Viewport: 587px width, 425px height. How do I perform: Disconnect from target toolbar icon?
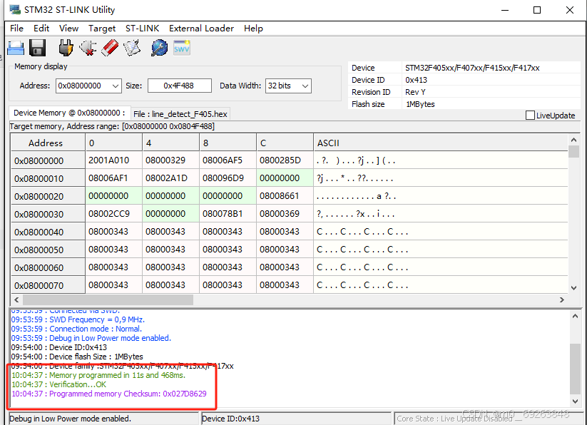(88, 48)
